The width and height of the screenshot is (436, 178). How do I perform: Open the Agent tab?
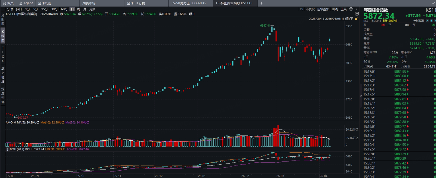(x=26, y=3)
